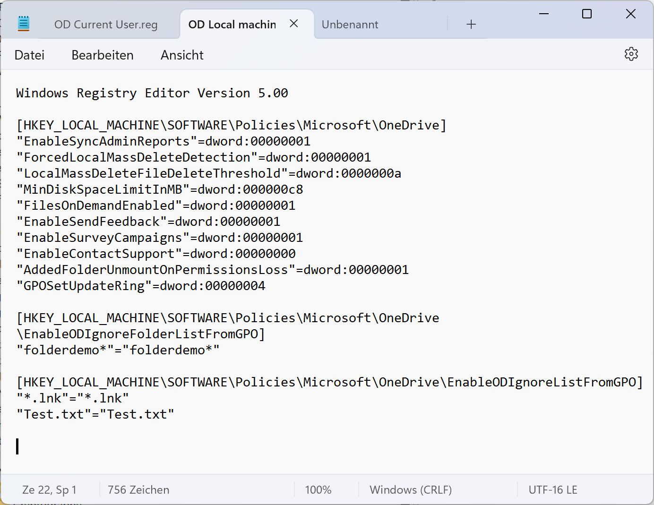Click the Notepad app icon
This screenshot has width=654, height=505.
(24, 24)
